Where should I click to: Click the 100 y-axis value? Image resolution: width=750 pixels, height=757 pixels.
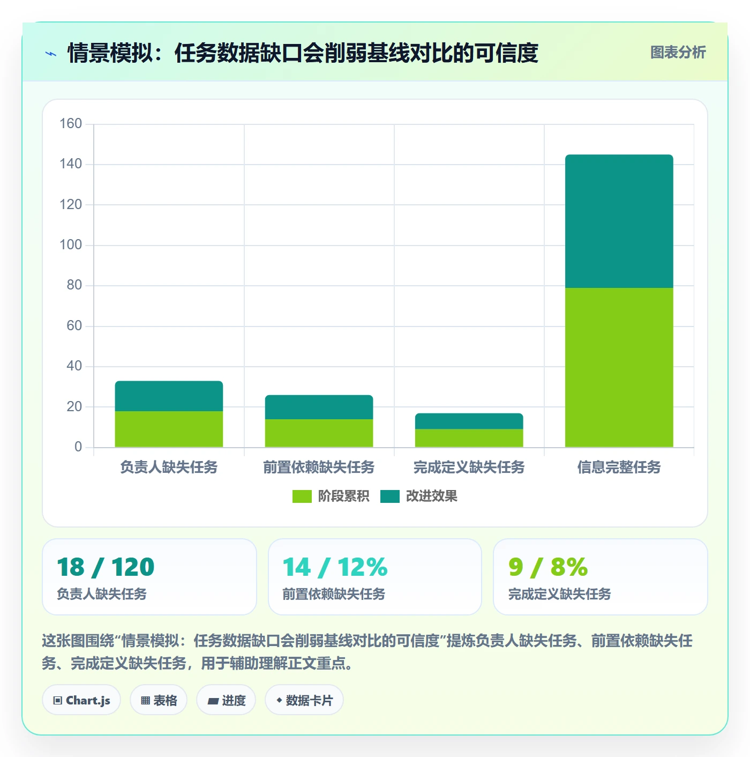coord(71,245)
